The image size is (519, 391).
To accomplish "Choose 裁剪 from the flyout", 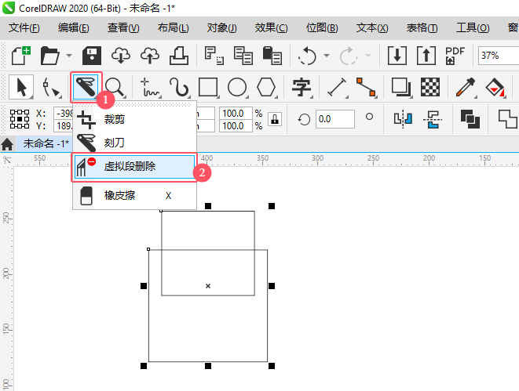I will (135, 119).
